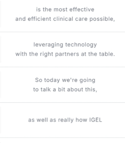
Task: Click the word "efficient" in the first caption
Action: coord(39,19)
